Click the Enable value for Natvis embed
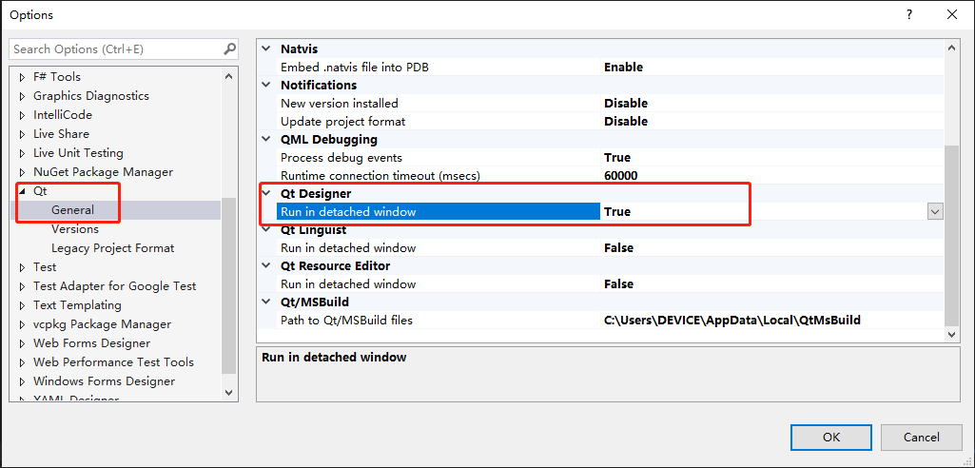The width and height of the screenshot is (975, 468). click(623, 67)
